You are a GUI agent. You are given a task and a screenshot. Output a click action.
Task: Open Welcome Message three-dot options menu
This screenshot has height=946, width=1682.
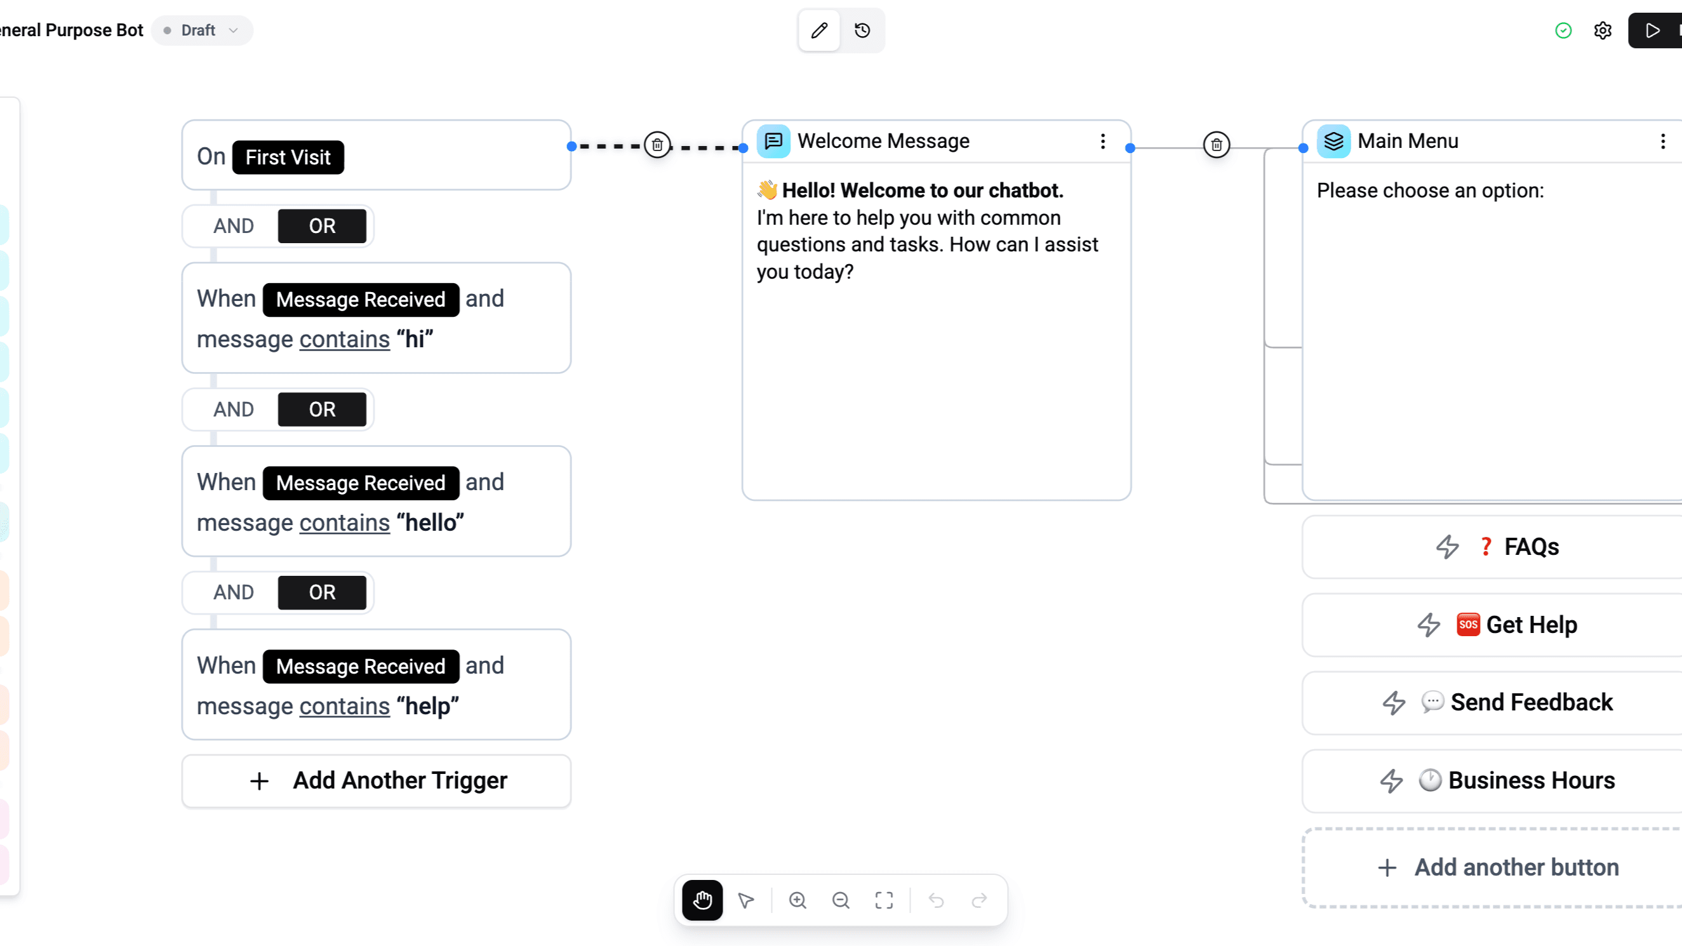[x=1102, y=141]
